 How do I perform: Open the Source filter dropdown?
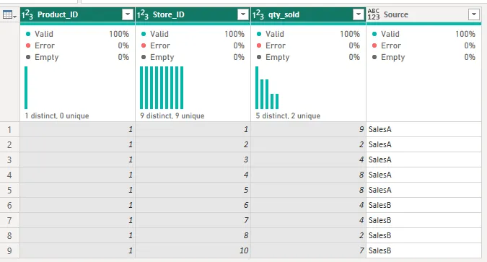pos(473,14)
